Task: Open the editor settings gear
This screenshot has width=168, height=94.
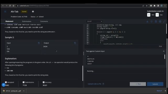Action: coord(160,21)
